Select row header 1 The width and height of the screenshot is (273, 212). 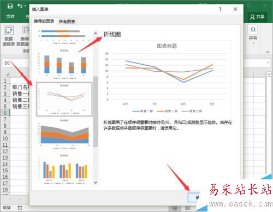pos(5,81)
